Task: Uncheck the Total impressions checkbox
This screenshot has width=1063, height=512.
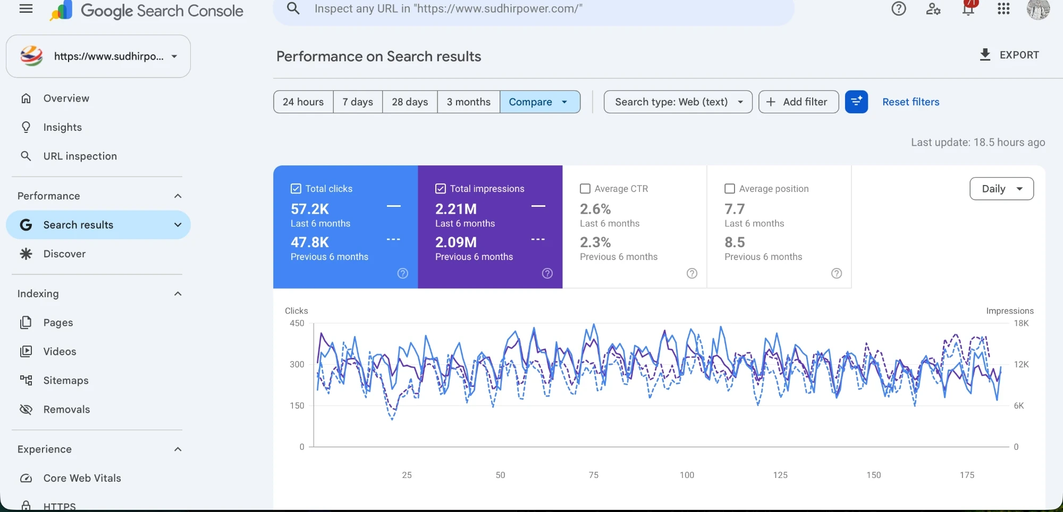Action: coord(441,189)
